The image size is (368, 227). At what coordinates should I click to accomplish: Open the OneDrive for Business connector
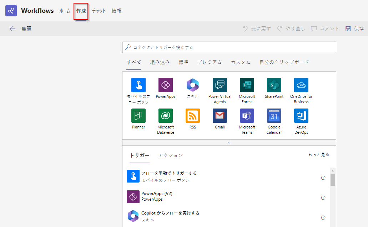pos(301,85)
